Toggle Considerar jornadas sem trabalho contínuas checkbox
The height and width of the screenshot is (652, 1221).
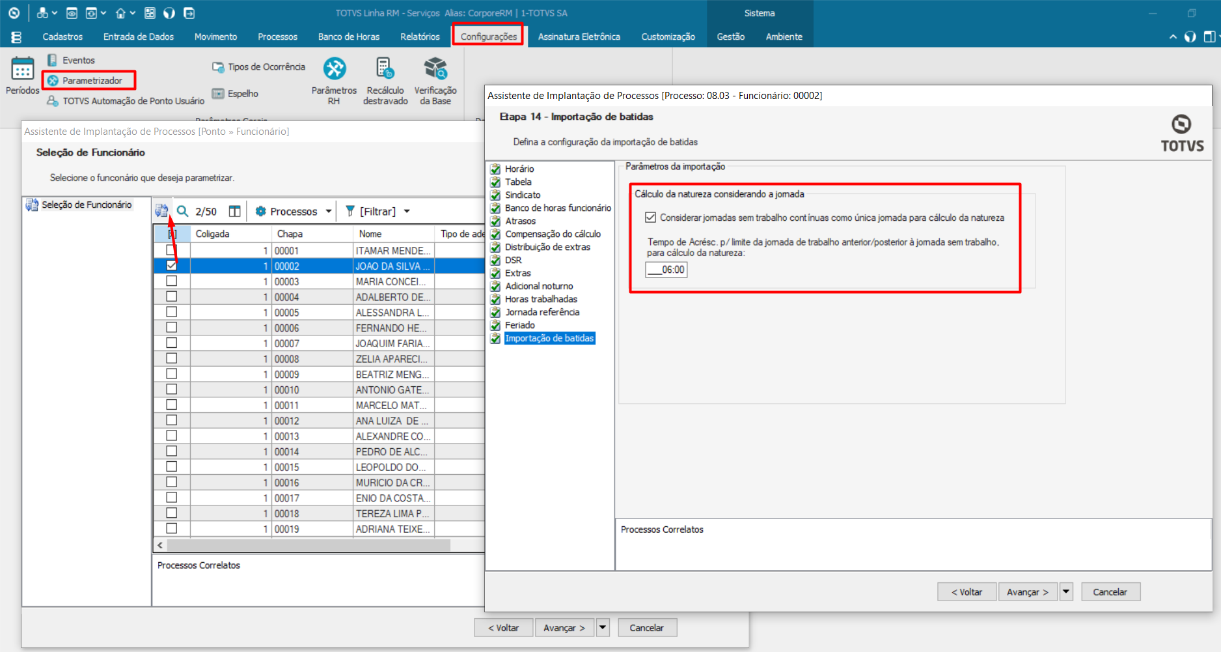click(x=650, y=218)
